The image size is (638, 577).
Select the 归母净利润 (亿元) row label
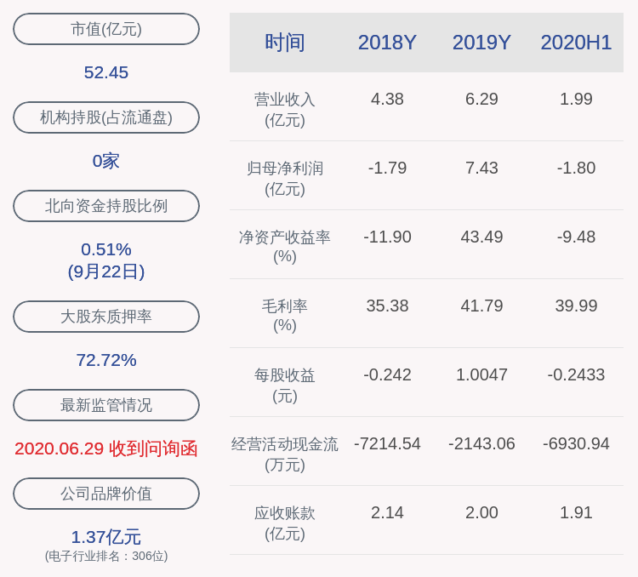(285, 179)
